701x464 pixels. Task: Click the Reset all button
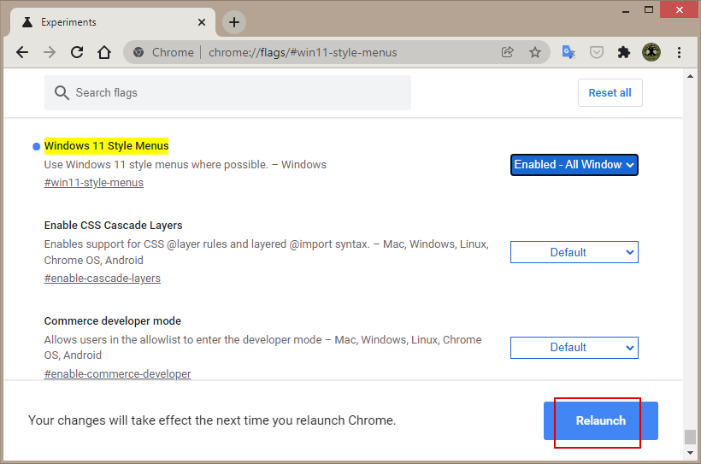(x=610, y=92)
